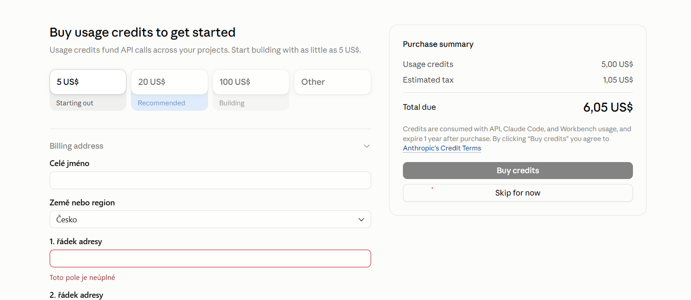Click the Estimated tax 1,05 US$ value
691x300 pixels.
(x=618, y=80)
